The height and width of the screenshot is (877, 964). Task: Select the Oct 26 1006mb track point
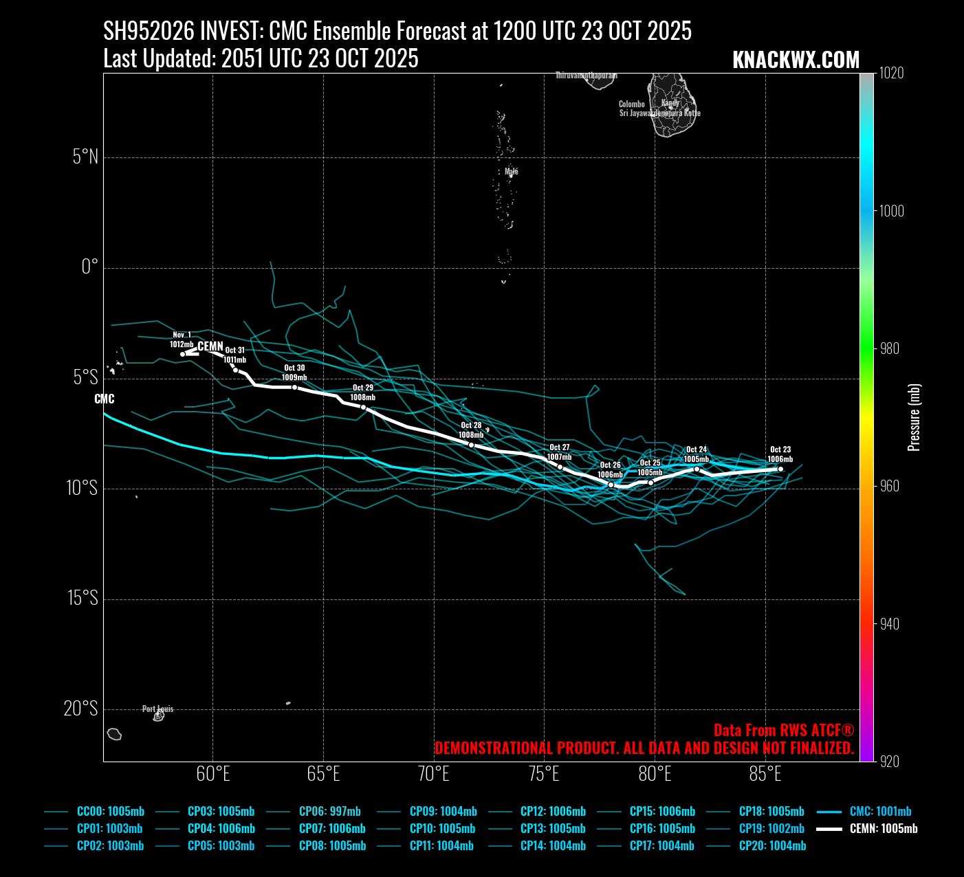[611, 485]
